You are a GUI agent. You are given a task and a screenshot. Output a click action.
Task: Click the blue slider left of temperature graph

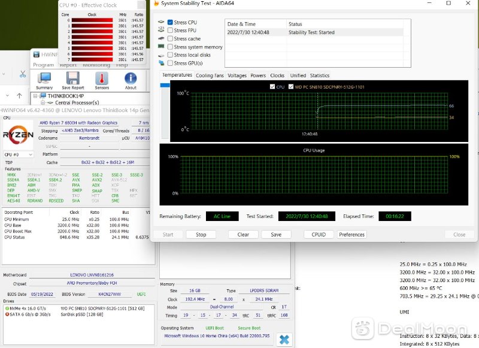click(x=165, y=85)
